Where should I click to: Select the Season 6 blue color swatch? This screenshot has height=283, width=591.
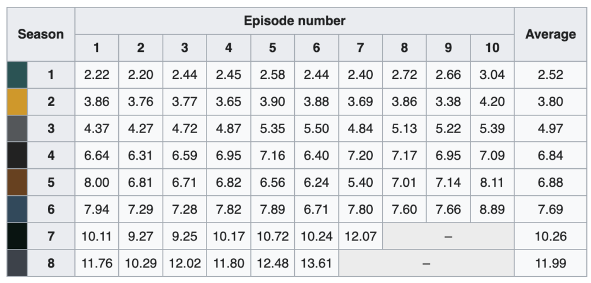click(x=17, y=209)
